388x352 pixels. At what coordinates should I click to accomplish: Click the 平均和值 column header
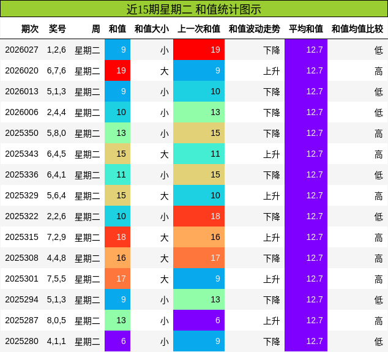click(x=306, y=29)
